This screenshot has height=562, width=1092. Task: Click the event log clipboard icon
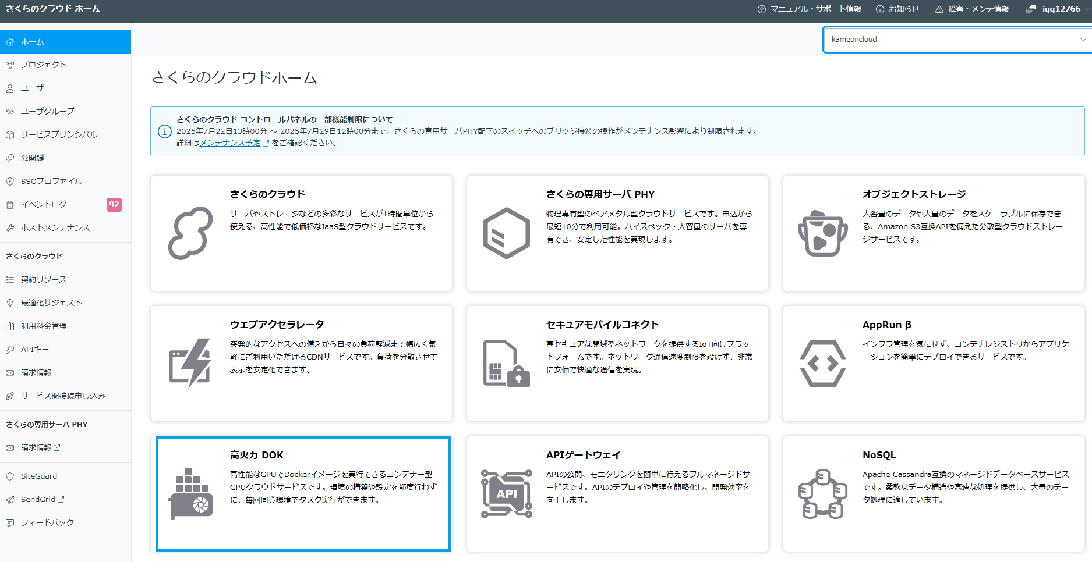coord(10,205)
